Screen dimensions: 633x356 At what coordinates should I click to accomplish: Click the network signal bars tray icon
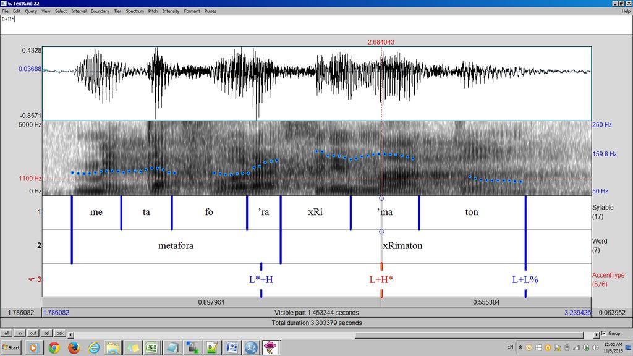pos(577,347)
